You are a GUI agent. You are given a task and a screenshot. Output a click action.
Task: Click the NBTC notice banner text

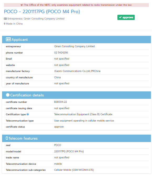tap(78, 5)
